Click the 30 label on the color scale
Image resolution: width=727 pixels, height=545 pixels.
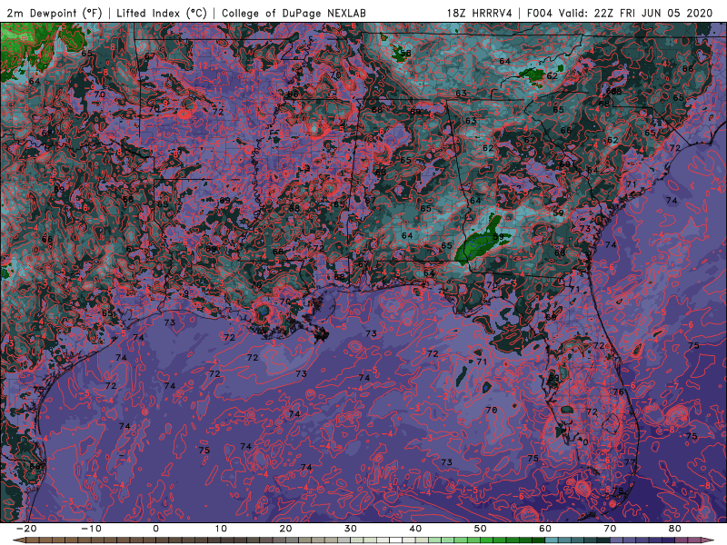[351, 529]
